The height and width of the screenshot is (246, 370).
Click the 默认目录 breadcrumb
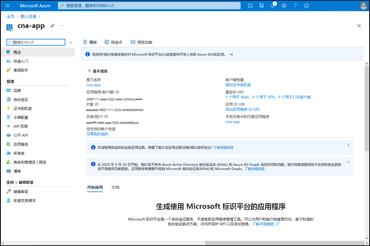coord(28,16)
